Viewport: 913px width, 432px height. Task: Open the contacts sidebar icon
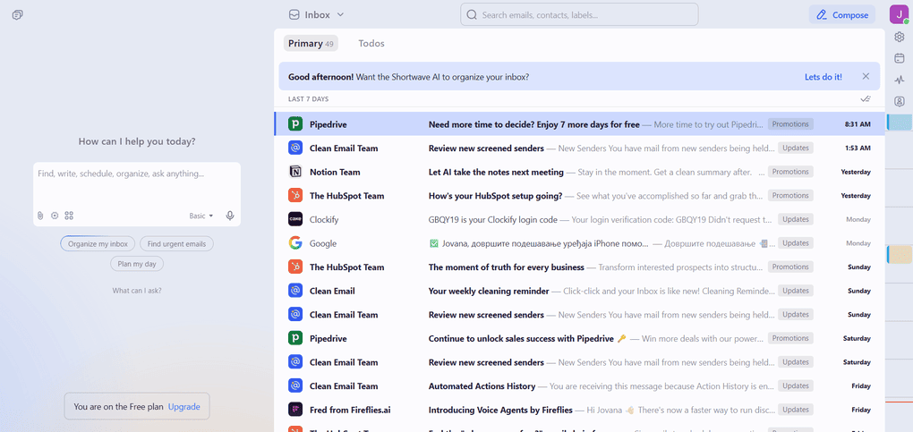click(x=900, y=101)
